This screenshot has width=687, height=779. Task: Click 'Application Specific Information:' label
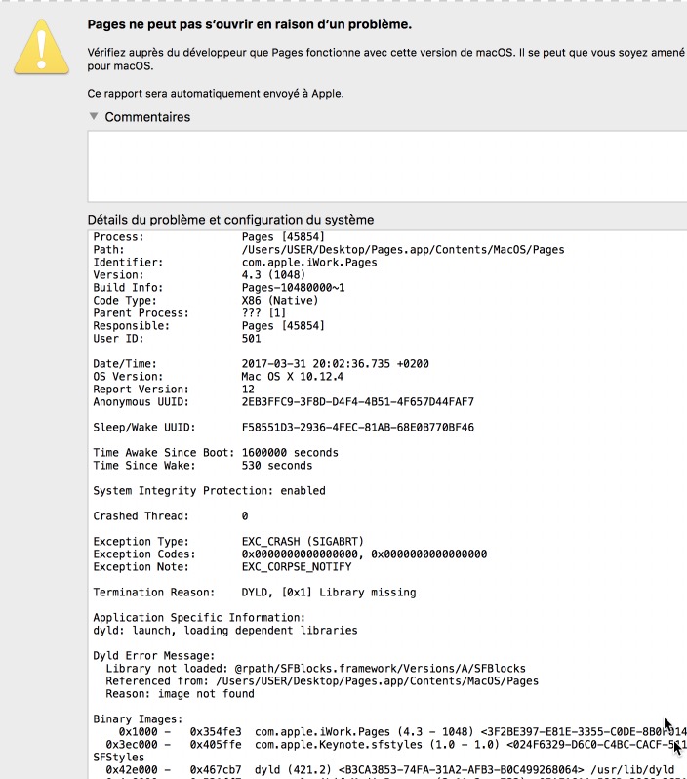click(x=199, y=618)
